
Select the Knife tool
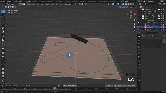click(3, 65)
